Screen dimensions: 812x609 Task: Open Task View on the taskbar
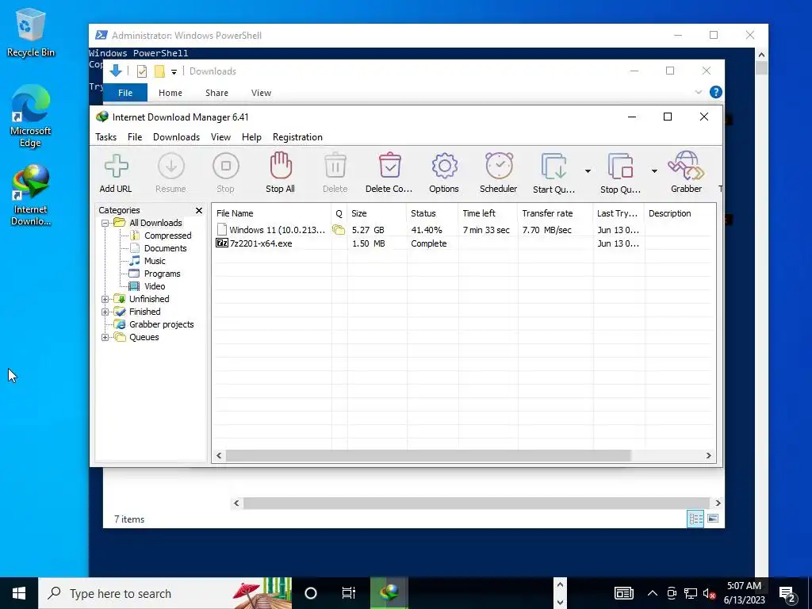349,593
